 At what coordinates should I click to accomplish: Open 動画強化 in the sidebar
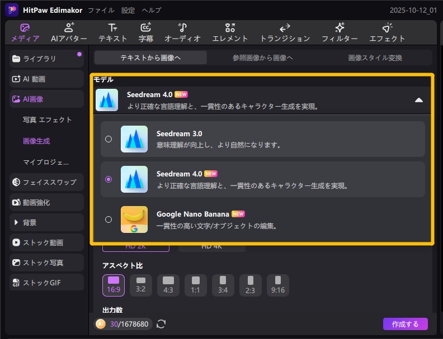[46, 202]
